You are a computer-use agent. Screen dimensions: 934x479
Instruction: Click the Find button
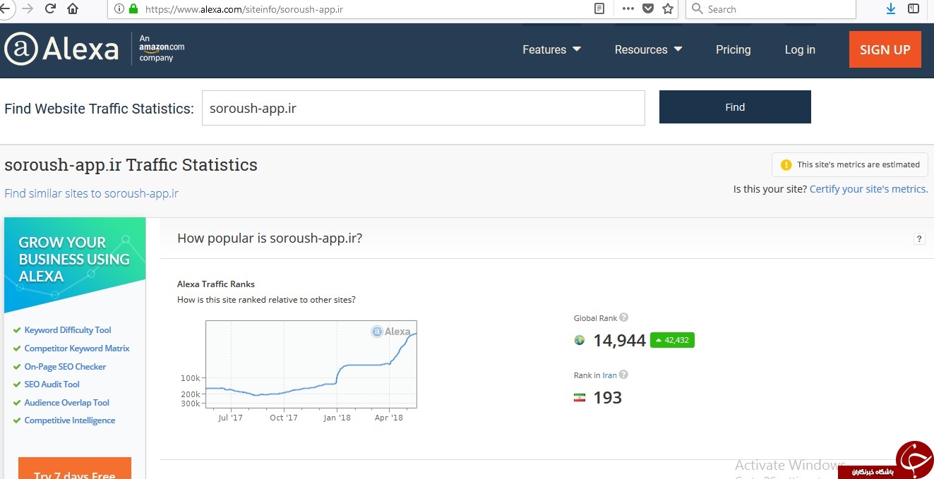click(735, 107)
